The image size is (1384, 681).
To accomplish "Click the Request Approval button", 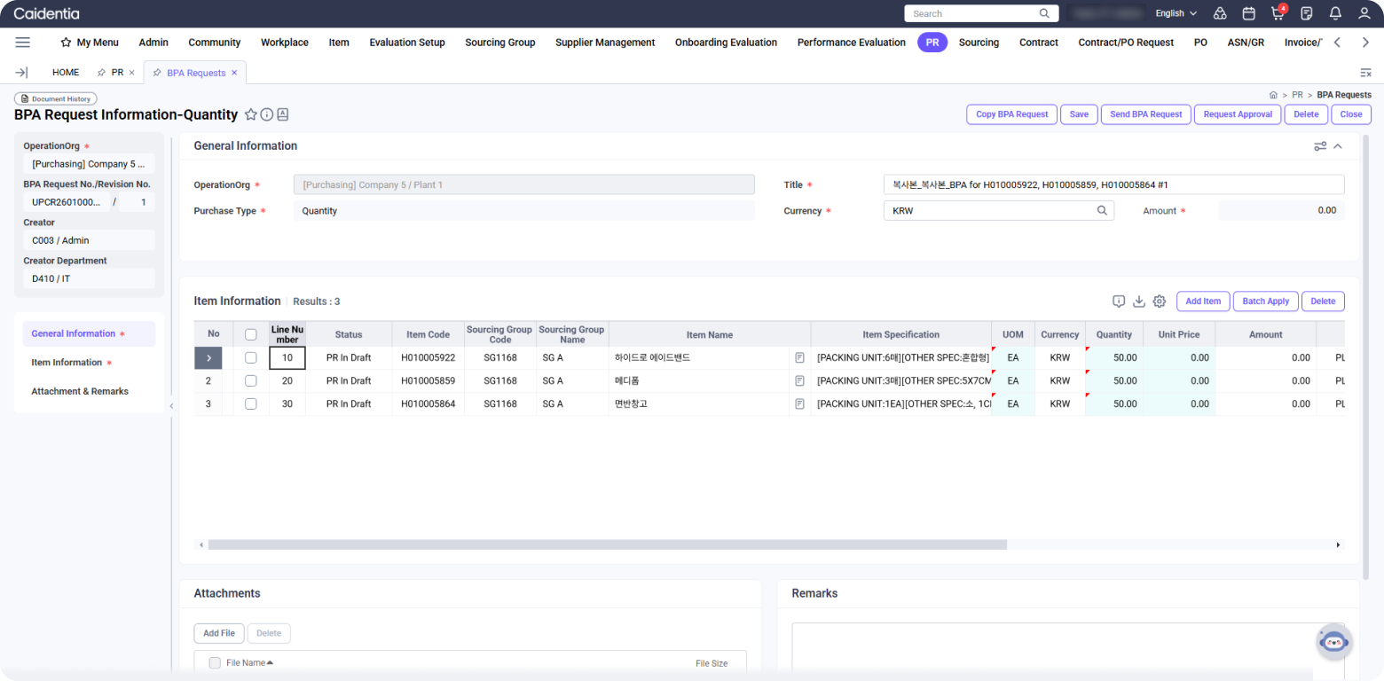I will tap(1238, 114).
